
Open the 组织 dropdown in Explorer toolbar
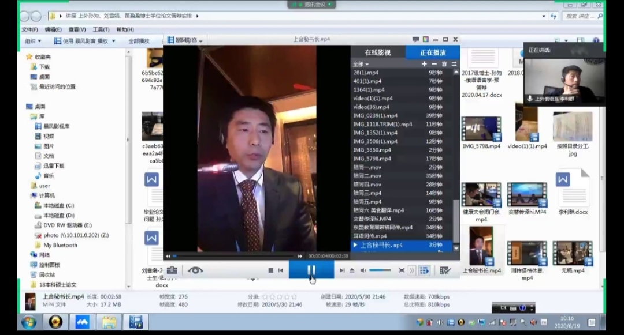[x=33, y=41]
